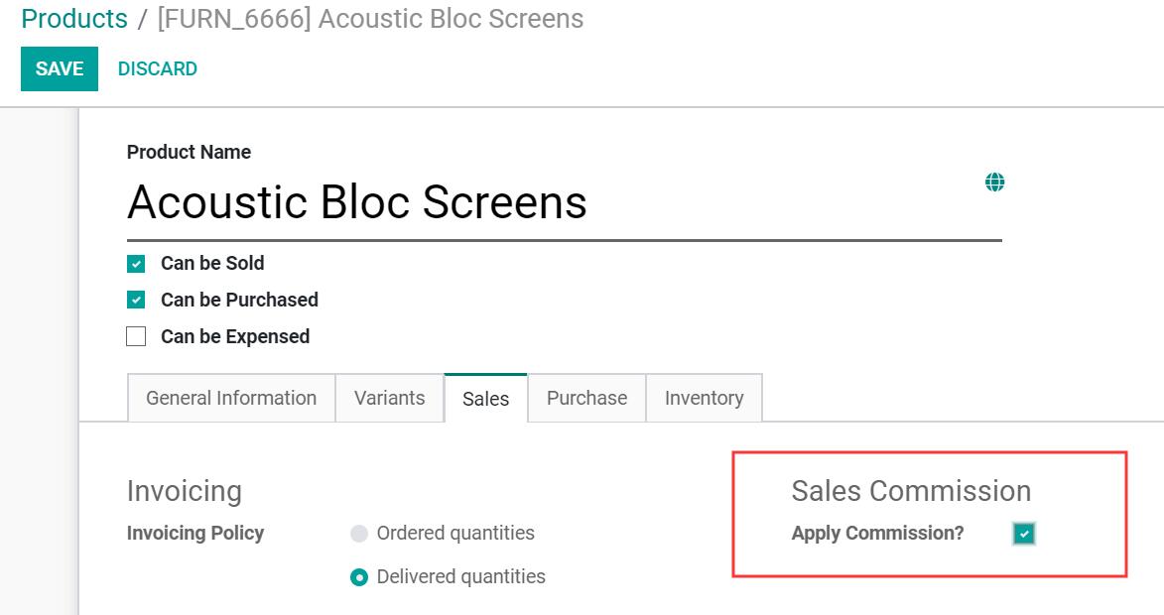
Task: Select the Delivered quantities radio button
Action: click(359, 577)
